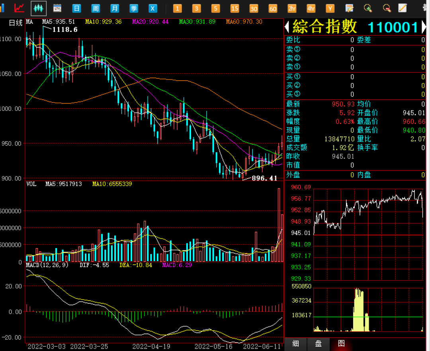This screenshot has height=351, width=430.
Task: Click the 0.63% change percentage
Action: pos(345,122)
